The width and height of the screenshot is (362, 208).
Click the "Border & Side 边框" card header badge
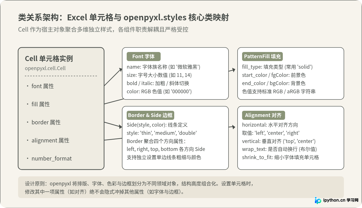click(150, 115)
